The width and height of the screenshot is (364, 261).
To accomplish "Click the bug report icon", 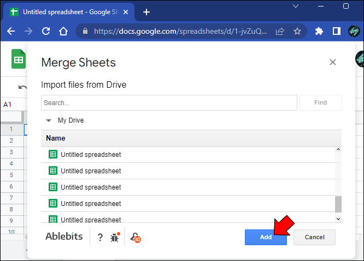I will click(x=115, y=237).
